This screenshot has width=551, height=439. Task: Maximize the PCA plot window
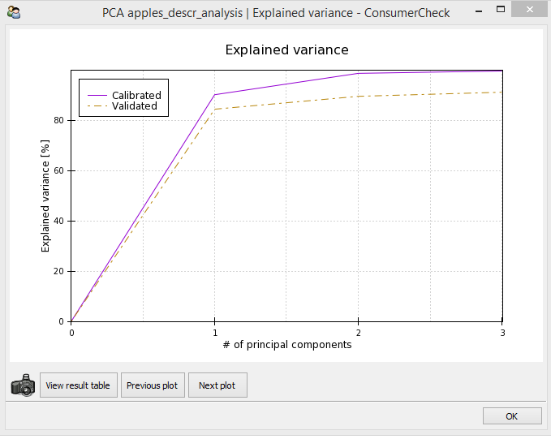point(501,10)
